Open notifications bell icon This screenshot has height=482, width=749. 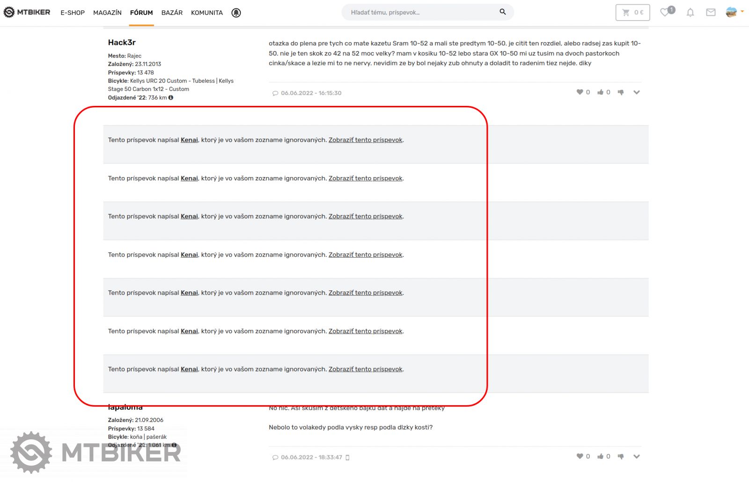tap(690, 13)
